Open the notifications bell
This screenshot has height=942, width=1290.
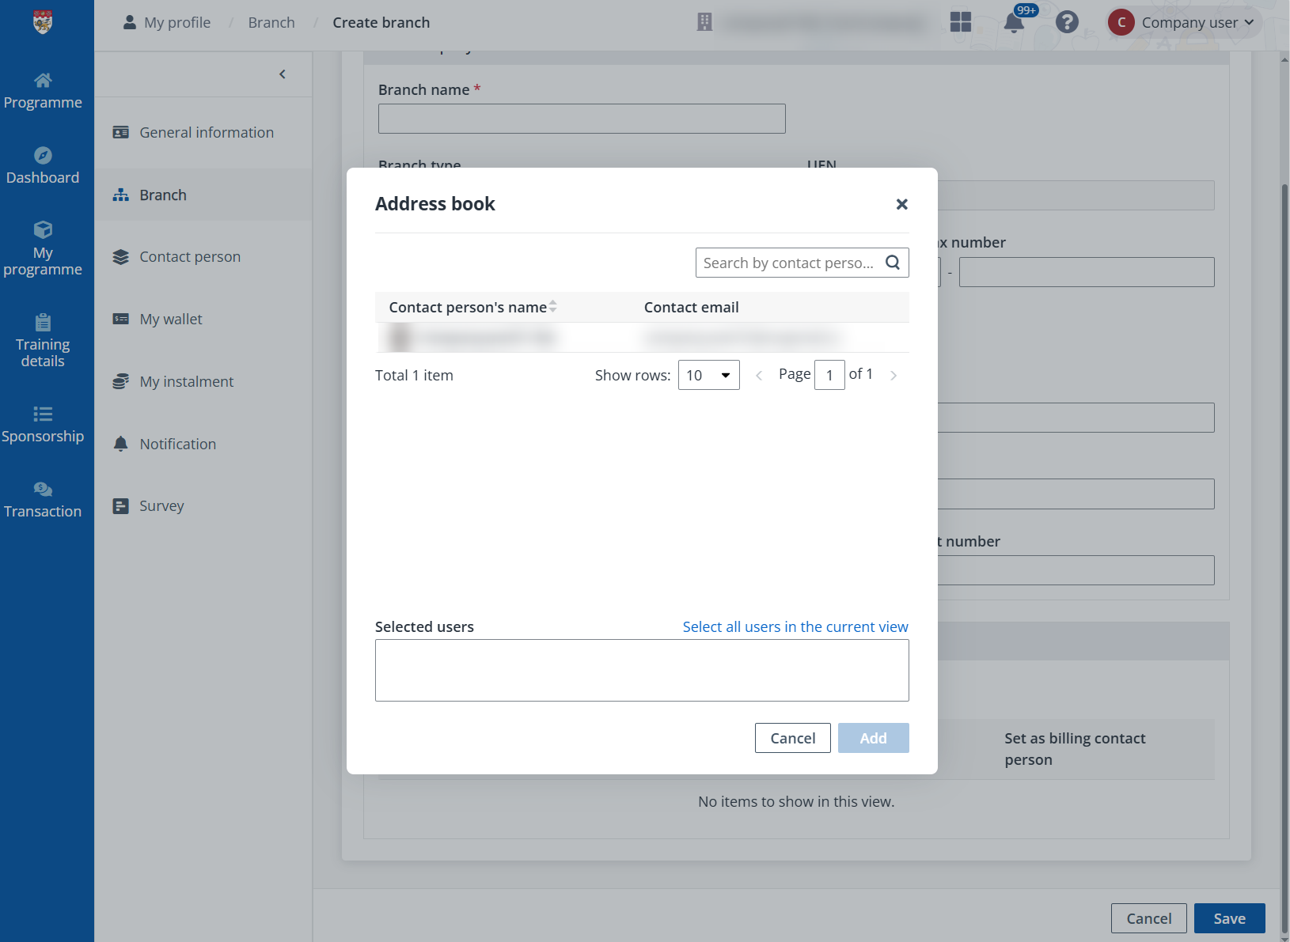point(1014,22)
